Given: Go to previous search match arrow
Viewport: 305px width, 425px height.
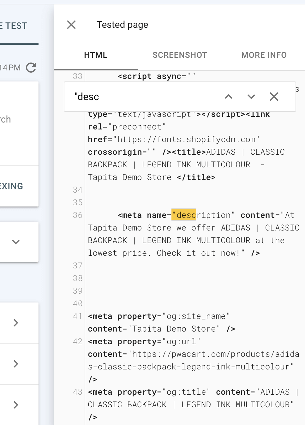Looking at the screenshot, I should point(229,97).
